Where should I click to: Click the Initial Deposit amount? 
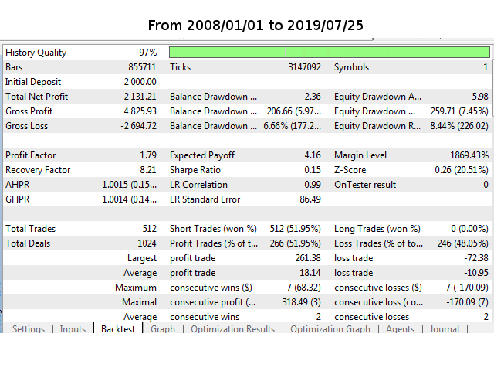[140, 82]
